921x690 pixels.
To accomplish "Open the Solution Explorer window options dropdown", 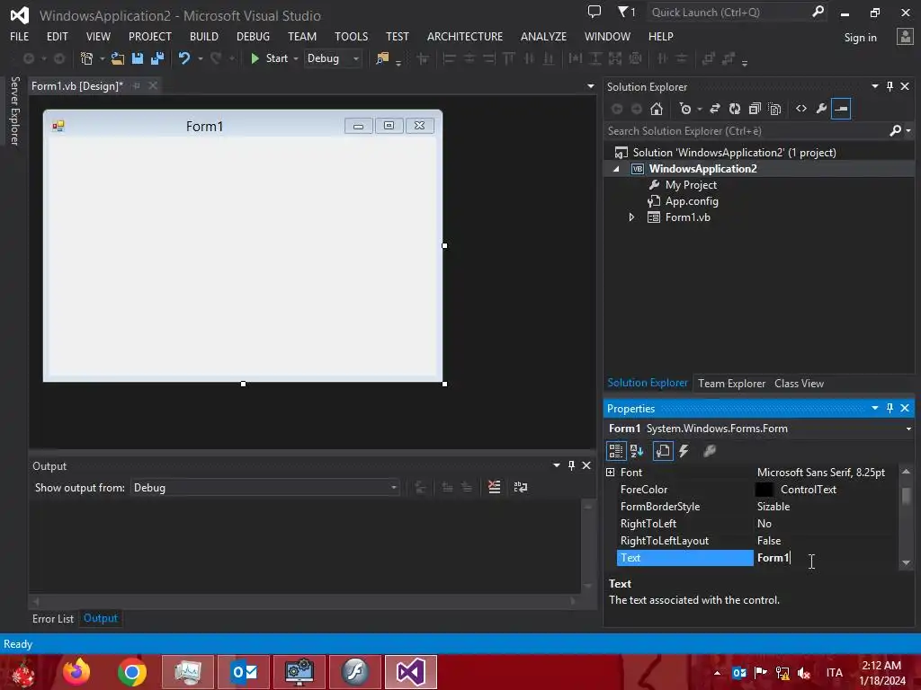I will coord(874,86).
